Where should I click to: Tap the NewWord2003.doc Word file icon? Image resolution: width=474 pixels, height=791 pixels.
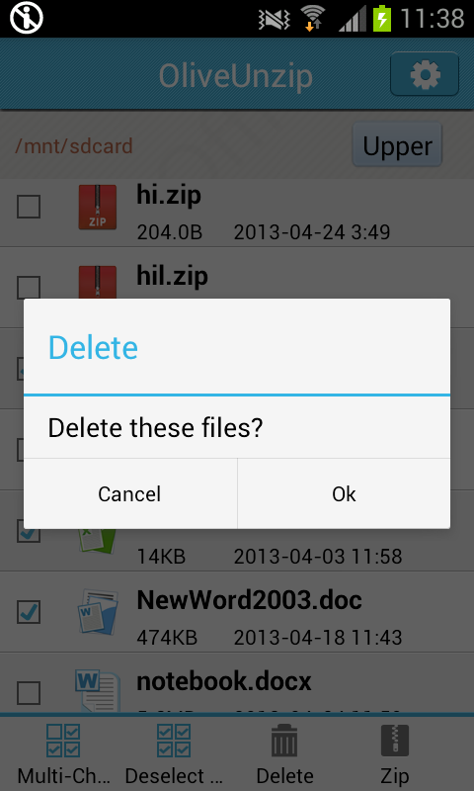(x=98, y=611)
